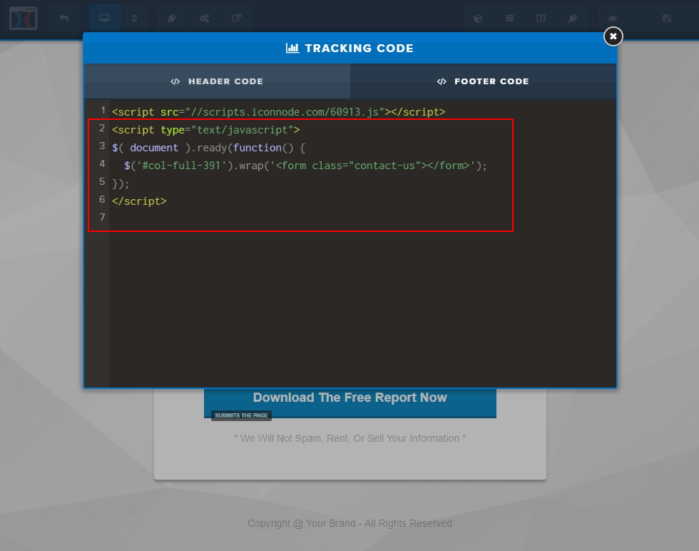
Task: Click the SUBMITS THE PAGE label
Action: click(x=241, y=415)
